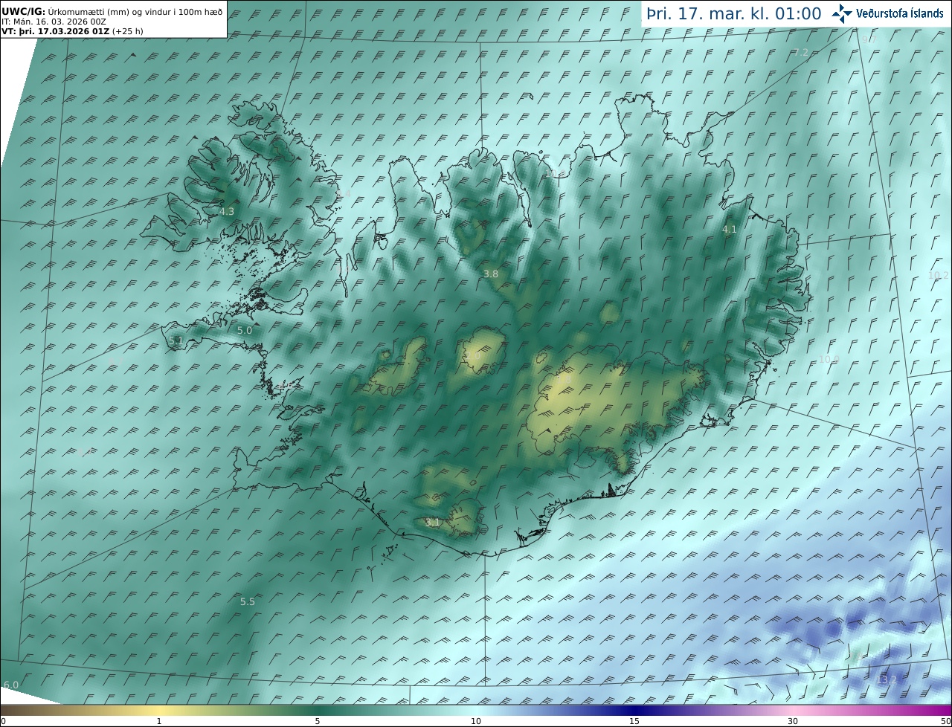Click the 5.1 value at Snæfellsnes tip
Image resolution: width=952 pixels, height=727 pixels.
click(176, 340)
